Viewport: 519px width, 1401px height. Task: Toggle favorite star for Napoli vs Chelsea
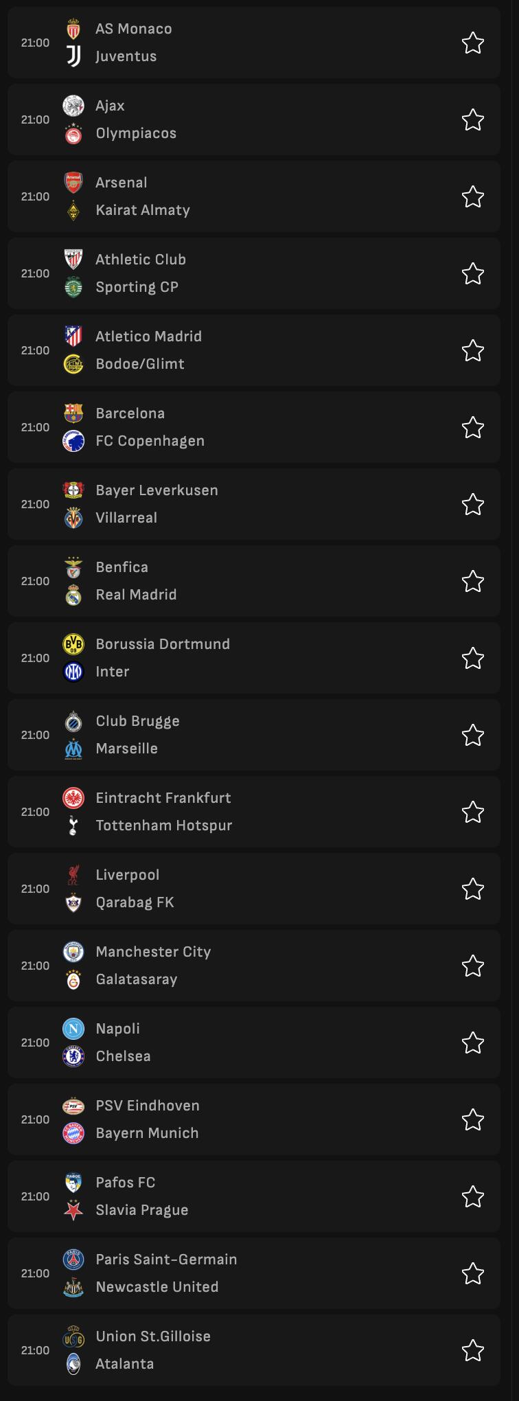[x=473, y=1043]
